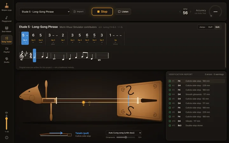Select verification row #7 F4
Viewport: 229px width, 143px height.
196,108
